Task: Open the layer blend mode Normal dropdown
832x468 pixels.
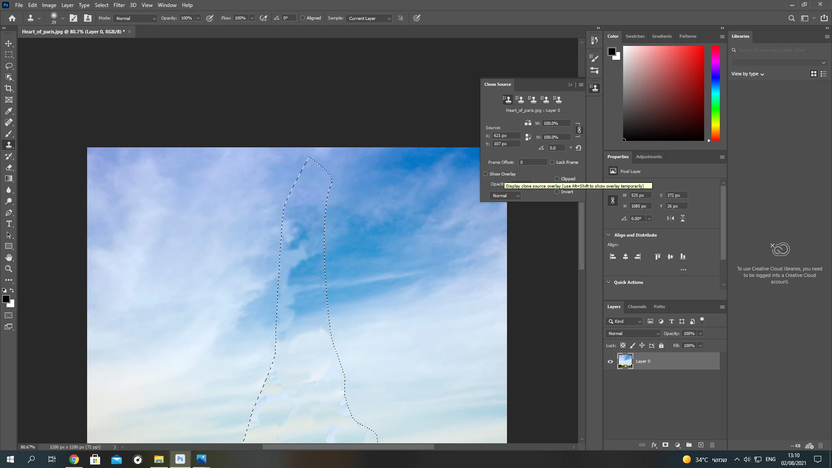Action: point(633,333)
